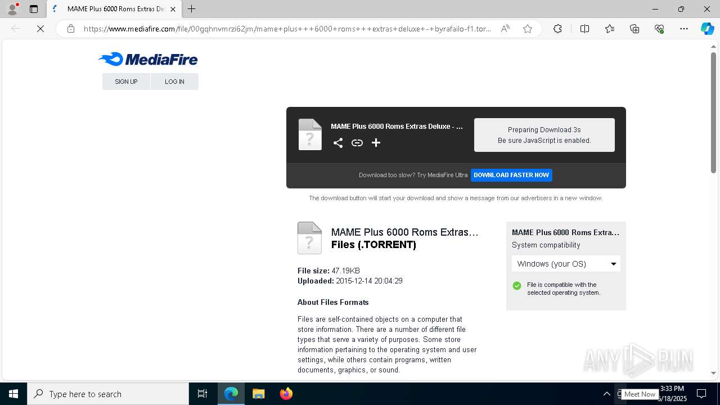Viewport: 720px width, 405px height.
Task: Open the Copilot sidebar icon
Action: coord(707,29)
